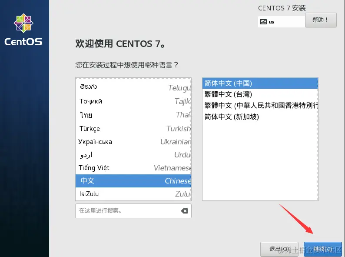Select Telugu in the language list
The width and height of the screenshot is (345, 257).
coord(133,87)
